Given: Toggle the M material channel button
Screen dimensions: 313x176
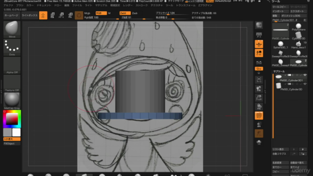Looking at the screenshot, I should pyautogui.click(x=109, y=13).
